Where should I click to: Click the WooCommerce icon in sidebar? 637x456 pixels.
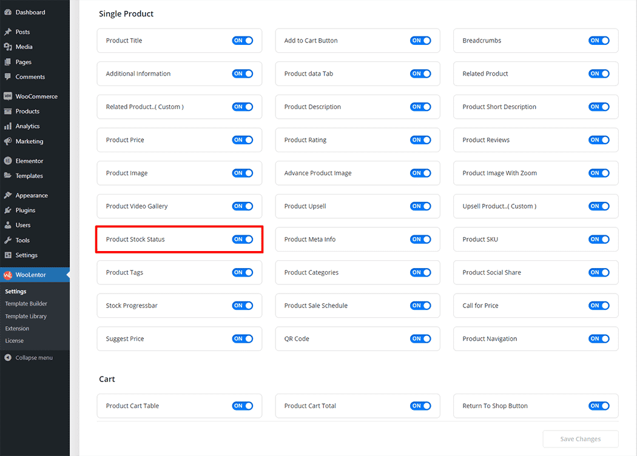point(8,96)
